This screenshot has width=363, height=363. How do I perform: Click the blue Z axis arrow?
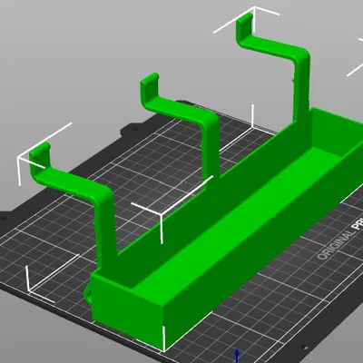click(x=238, y=357)
